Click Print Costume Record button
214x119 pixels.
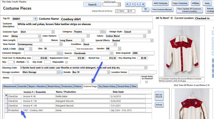click(x=162, y=10)
